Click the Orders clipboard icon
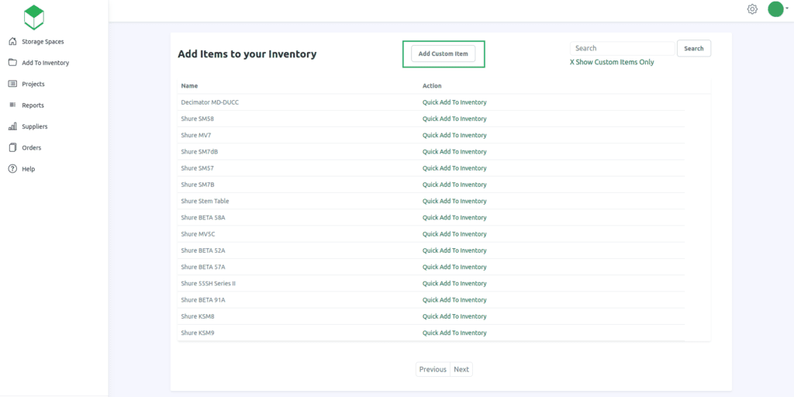The width and height of the screenshot is (794, 397). point(12,148)
